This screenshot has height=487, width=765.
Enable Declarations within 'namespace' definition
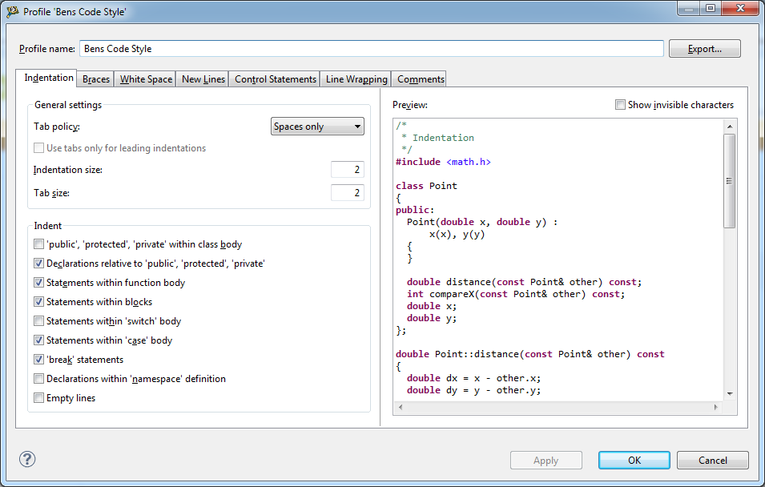39,379
